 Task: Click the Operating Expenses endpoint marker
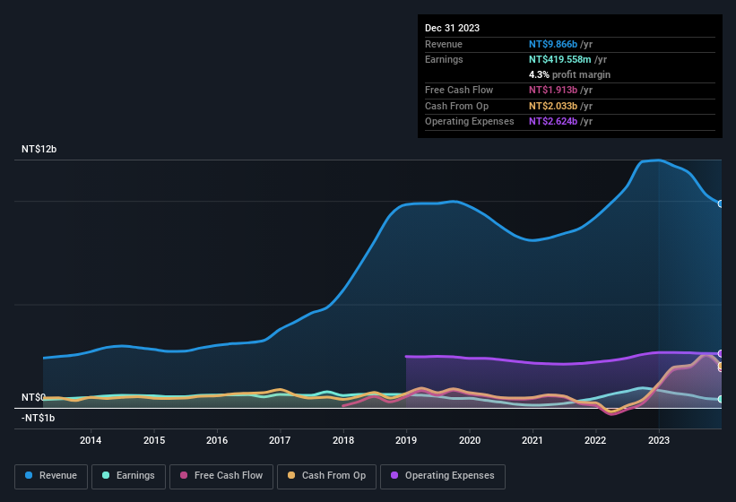(x=721, y=353)
